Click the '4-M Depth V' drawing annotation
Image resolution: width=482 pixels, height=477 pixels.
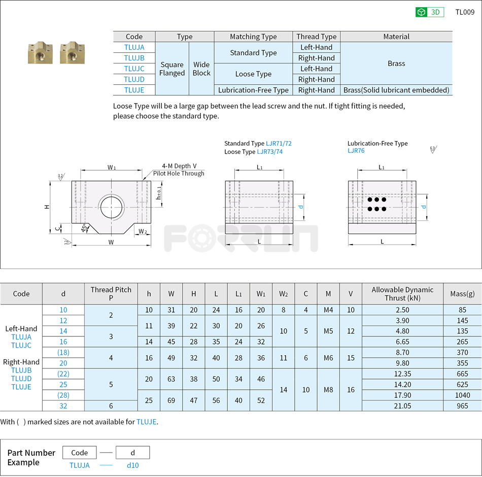point(179,166)
